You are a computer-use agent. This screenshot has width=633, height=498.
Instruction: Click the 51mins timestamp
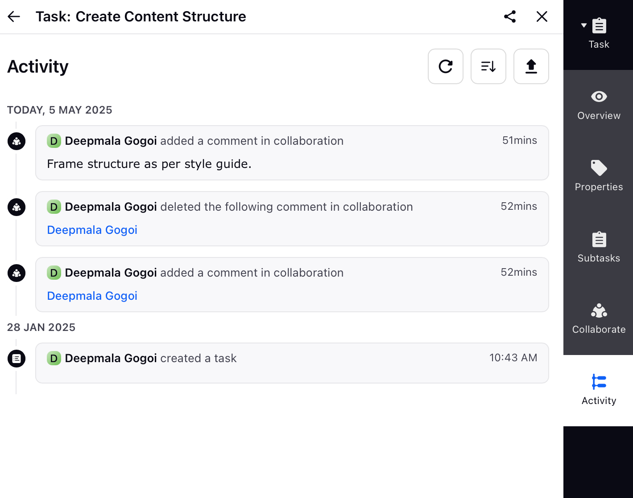[x=520, y=140]
